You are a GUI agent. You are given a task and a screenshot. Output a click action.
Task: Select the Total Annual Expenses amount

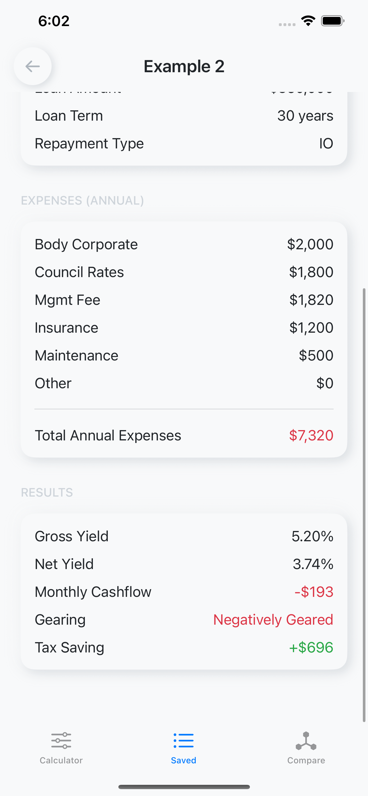coord(311,435)
